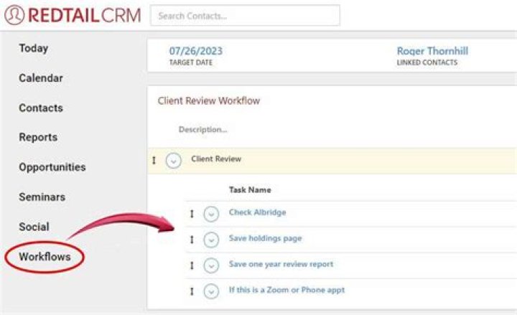The image size is (517, 315).
Task: Open the Reports section
Action: (x=38, y=137)
